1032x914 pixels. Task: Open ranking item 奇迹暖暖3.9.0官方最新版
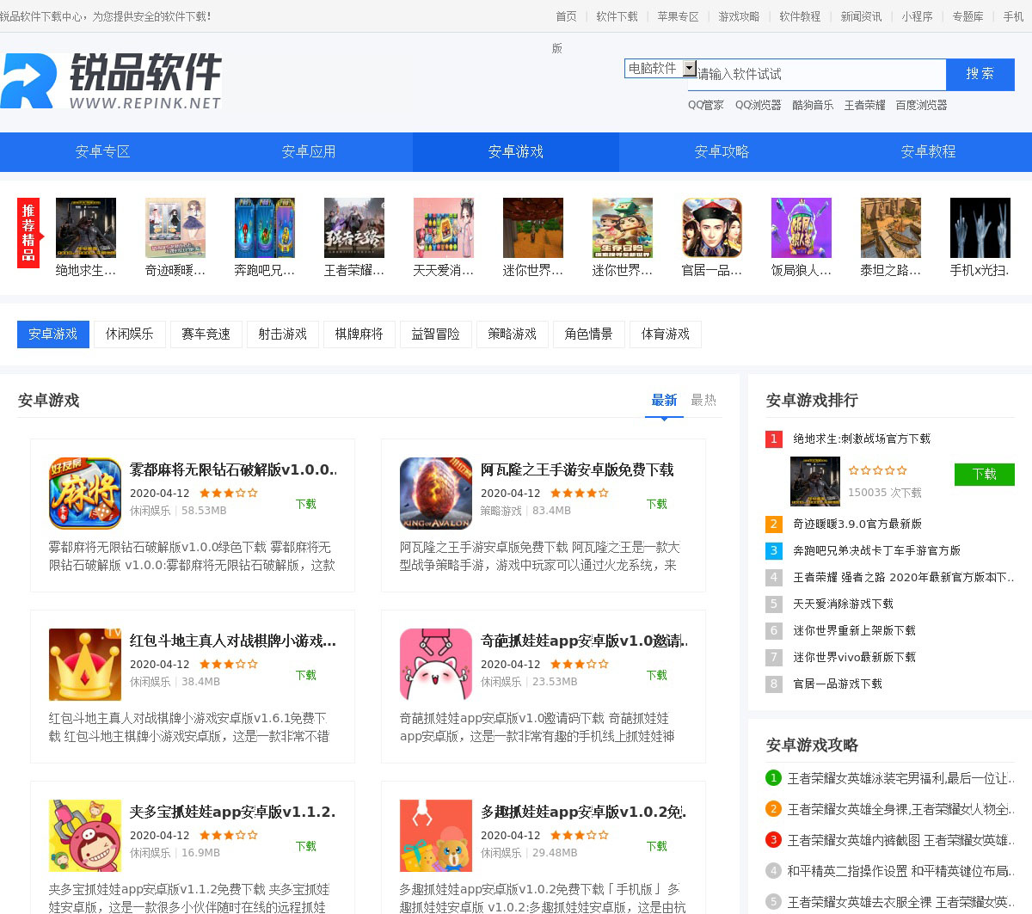pyautogui.click(x=857, y=524)
